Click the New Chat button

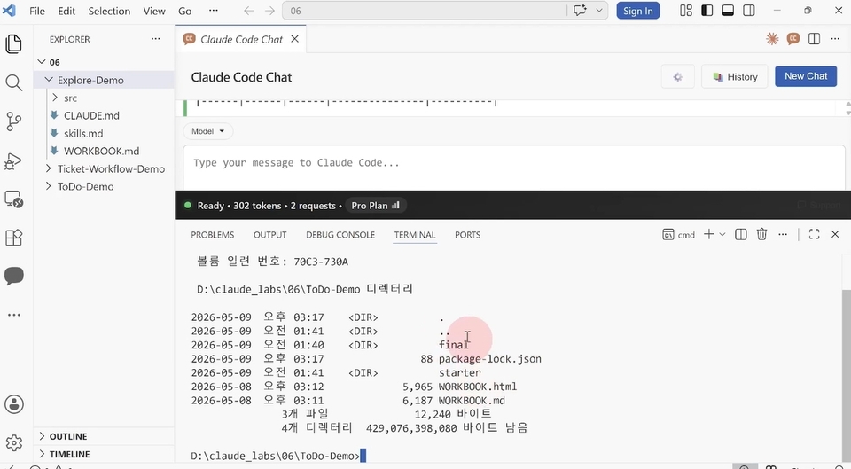click(806, 76)
